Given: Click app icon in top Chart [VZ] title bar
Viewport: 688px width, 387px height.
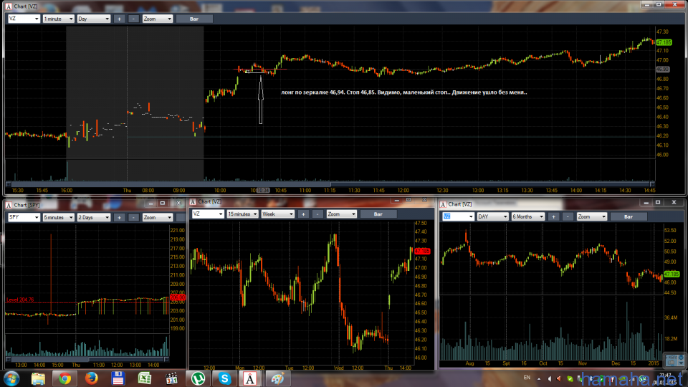Looking at the screenshot, I should coord(9,6).
